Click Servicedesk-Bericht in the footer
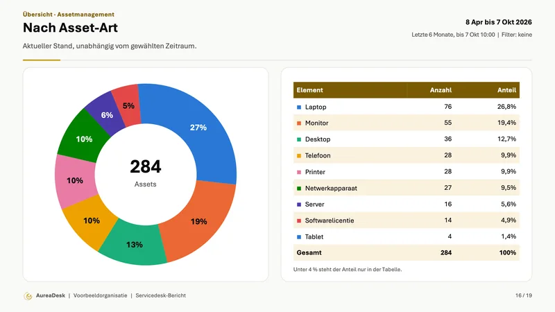The image size is (555, 312). [x=160, y=296]
